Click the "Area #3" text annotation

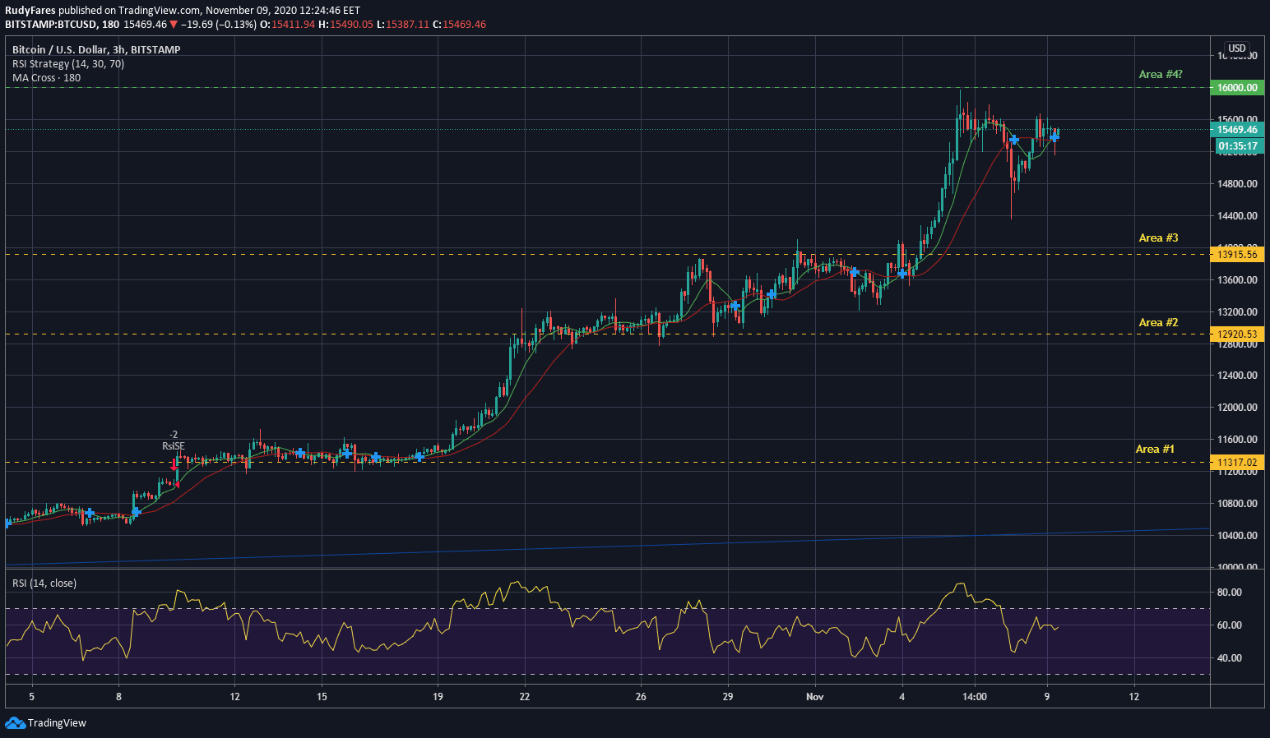pos(1158,238)
